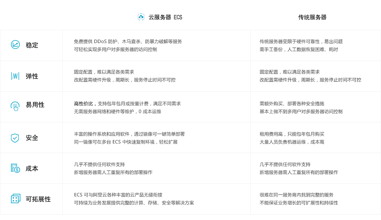Click the 可拓展性 building icon
Viewport: 381px width, 220px height.
pos(16,199)
